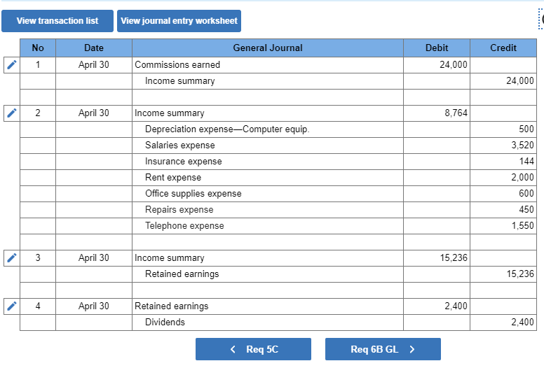The width and height of the screenshot is (544, 368).
Task: Go back to Req 5C
Action: click(253, 349)
